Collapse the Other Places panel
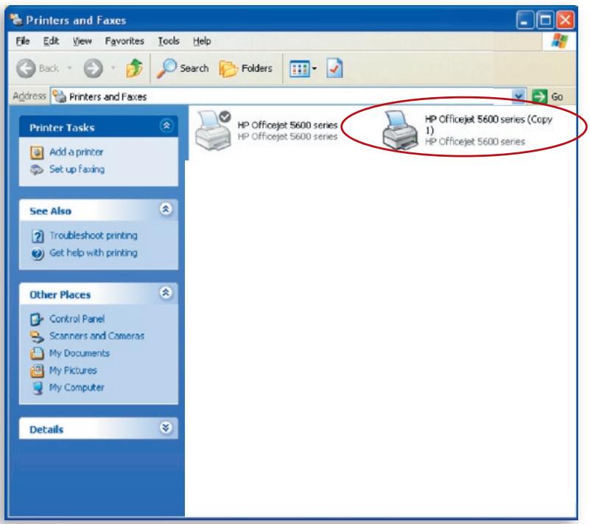This screenshot has height=524, width=590. coord(166,292)
